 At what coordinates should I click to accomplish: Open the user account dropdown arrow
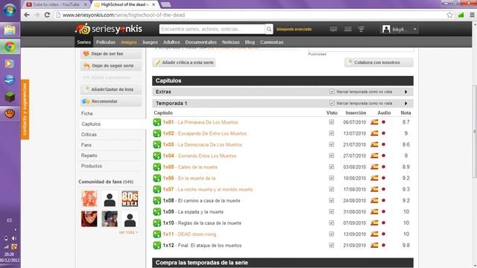[x=414, y=30]
